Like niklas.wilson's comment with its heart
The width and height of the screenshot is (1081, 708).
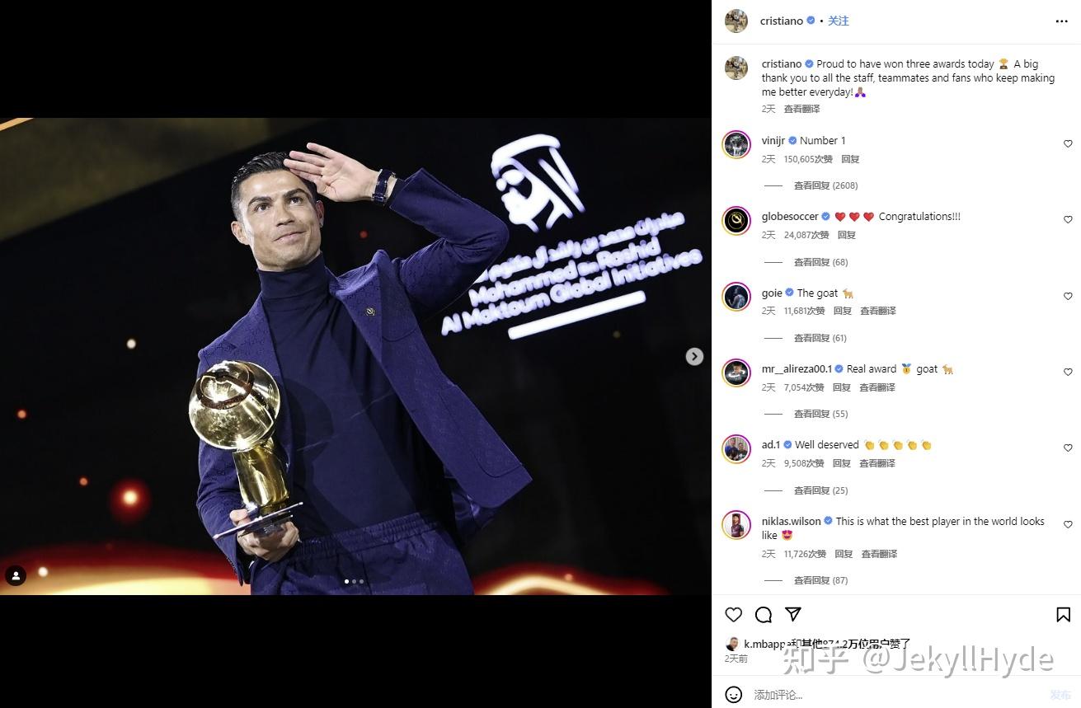(x=1068, y=525)
